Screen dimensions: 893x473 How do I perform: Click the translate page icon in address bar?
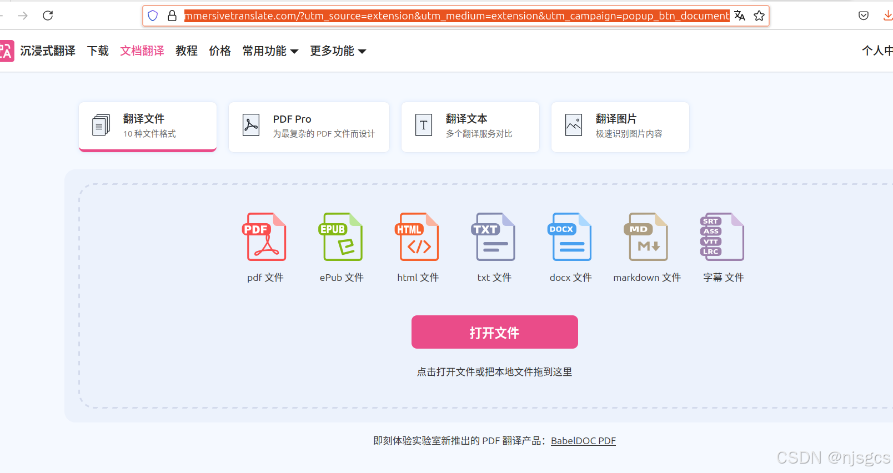click(x=740, y=16)
